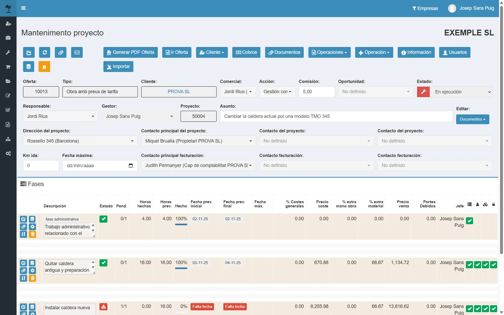504x315 pixels.
Task: Open the Cliente dropdown menu
Action: [x=212, y=52]
